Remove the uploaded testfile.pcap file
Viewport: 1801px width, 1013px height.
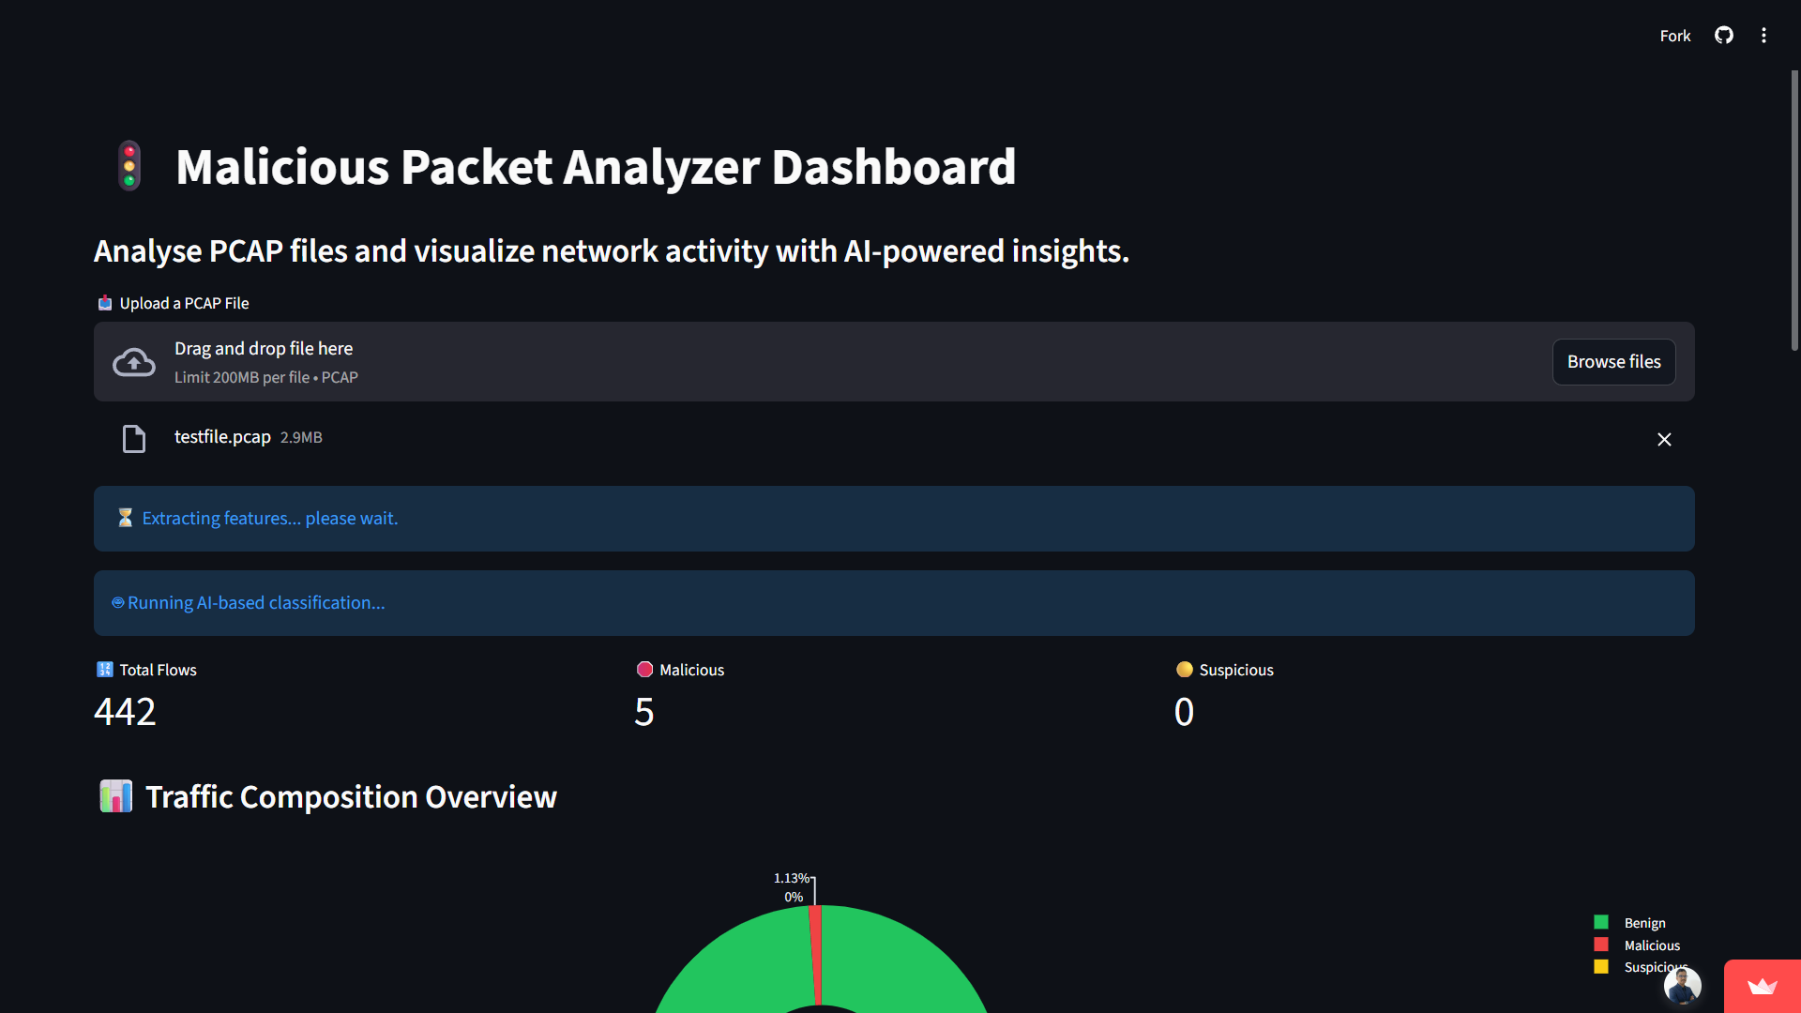[x=1664, y=440]
